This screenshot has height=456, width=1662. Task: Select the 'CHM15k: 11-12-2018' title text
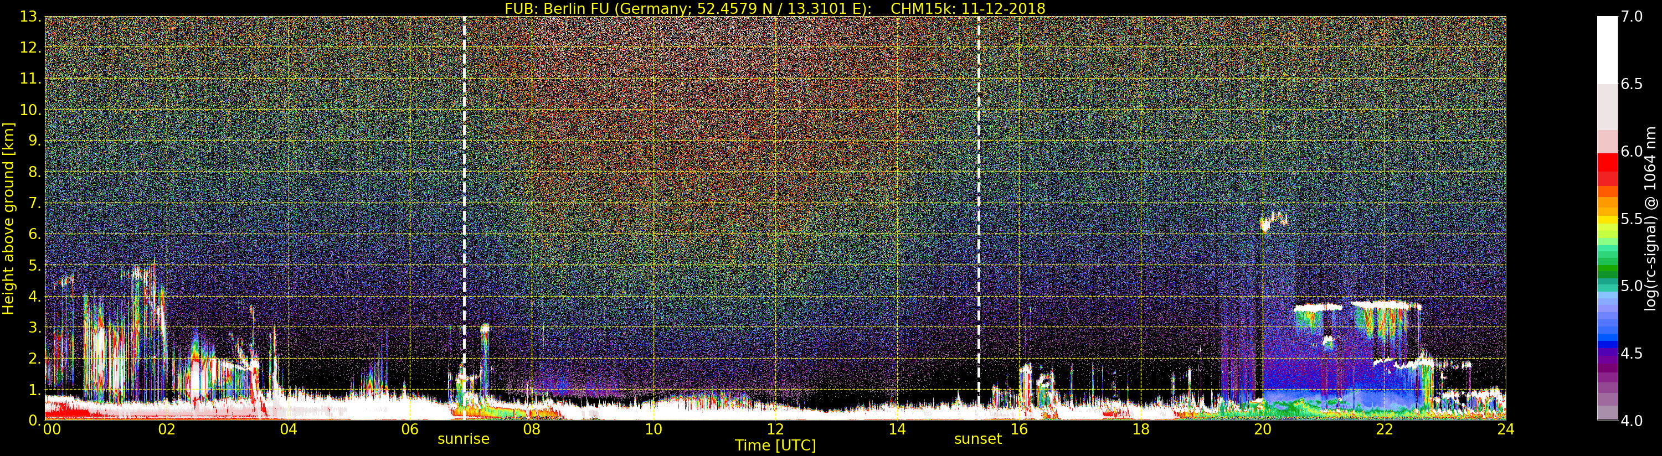(968, 8)
